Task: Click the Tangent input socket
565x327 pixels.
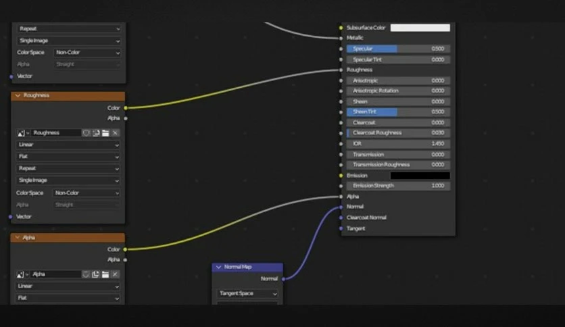Action: pyautogui.click(x=341, y=228)
